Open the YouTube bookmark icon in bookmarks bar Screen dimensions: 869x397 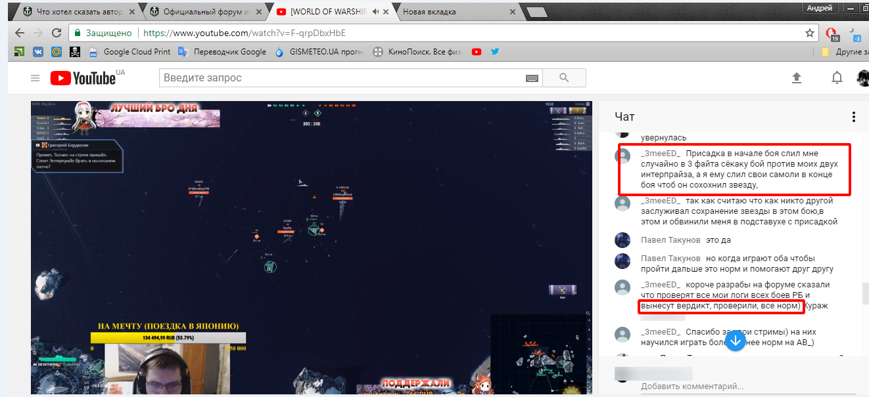point(477,52)
